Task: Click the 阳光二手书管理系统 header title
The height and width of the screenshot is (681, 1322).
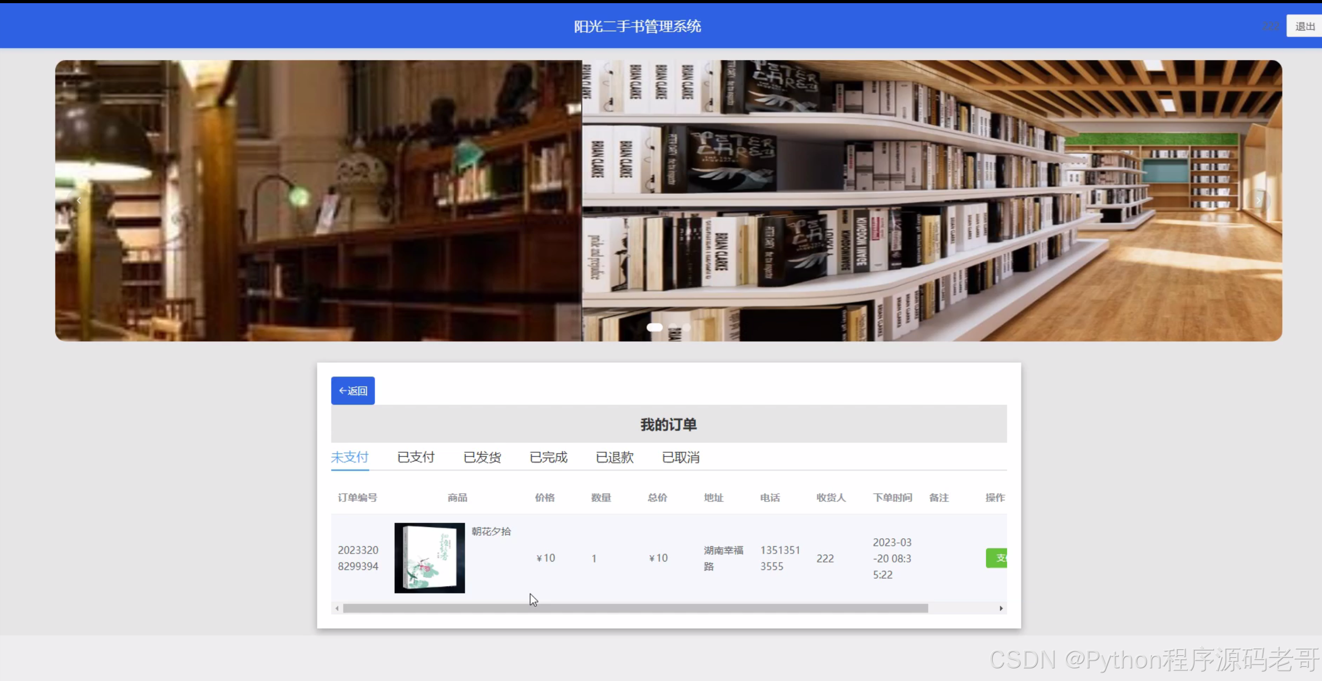Action: 637,26
